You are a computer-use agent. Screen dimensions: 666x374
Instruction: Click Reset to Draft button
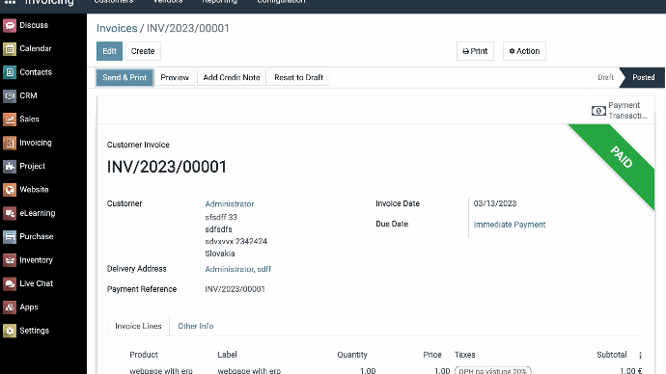point(298,78)
